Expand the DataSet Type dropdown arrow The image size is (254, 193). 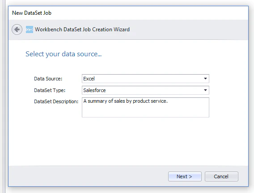click(205, 90)
